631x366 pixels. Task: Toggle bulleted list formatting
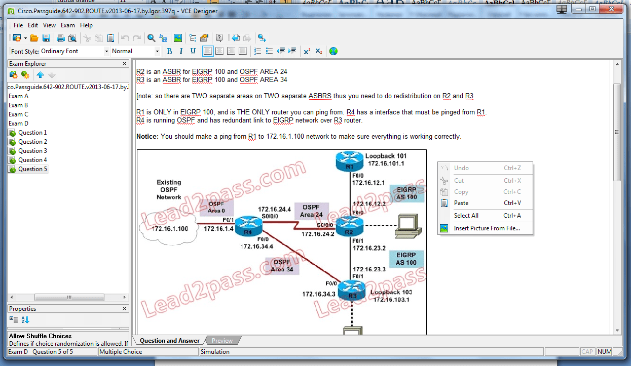pos(269,51)
